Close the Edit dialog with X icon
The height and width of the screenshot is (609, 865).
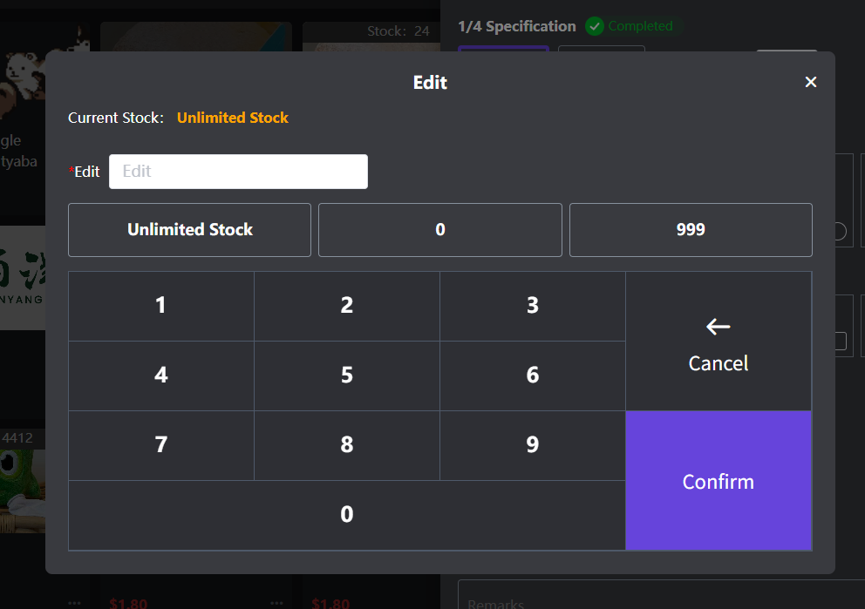tap(811, 82)
